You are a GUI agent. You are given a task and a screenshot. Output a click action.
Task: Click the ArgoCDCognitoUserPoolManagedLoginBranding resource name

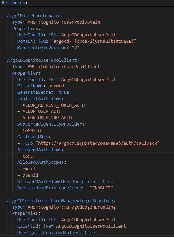[61, 200]
